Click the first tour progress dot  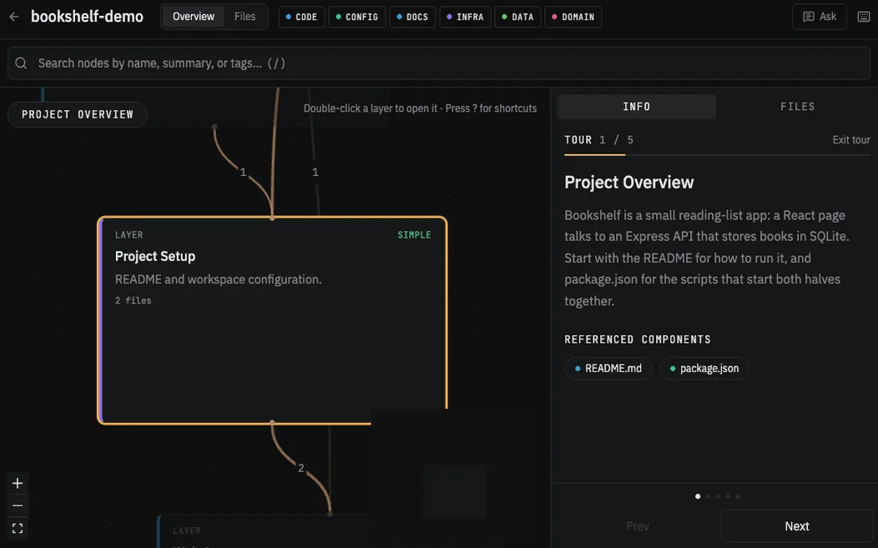coord(698,496)
